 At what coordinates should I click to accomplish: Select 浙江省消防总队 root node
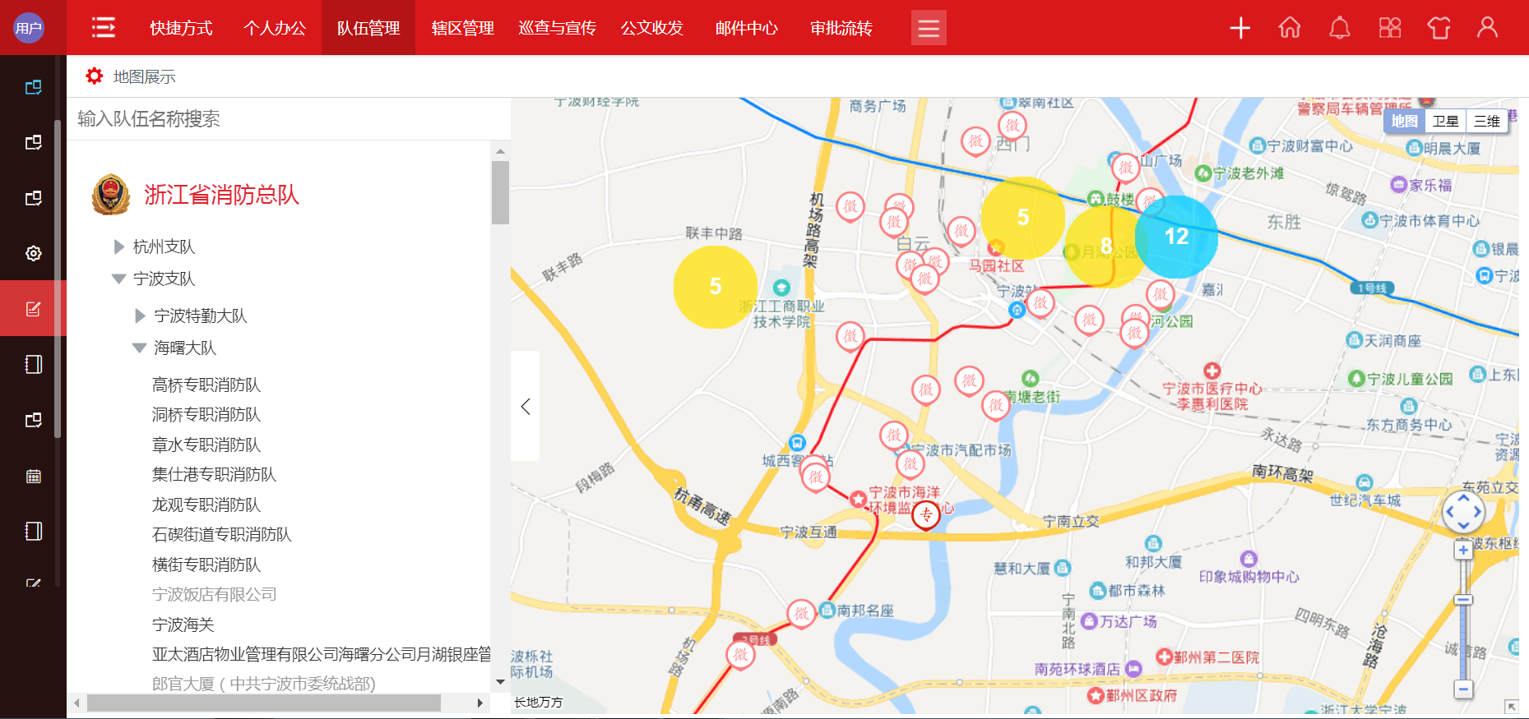tap(221, 195)
